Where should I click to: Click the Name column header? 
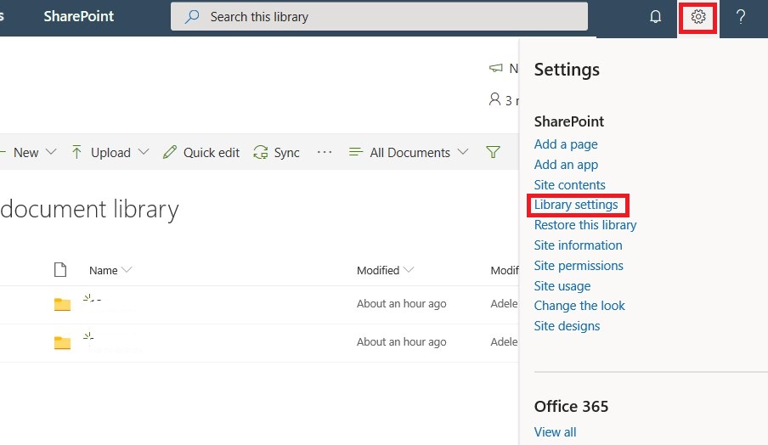point(104,270)
